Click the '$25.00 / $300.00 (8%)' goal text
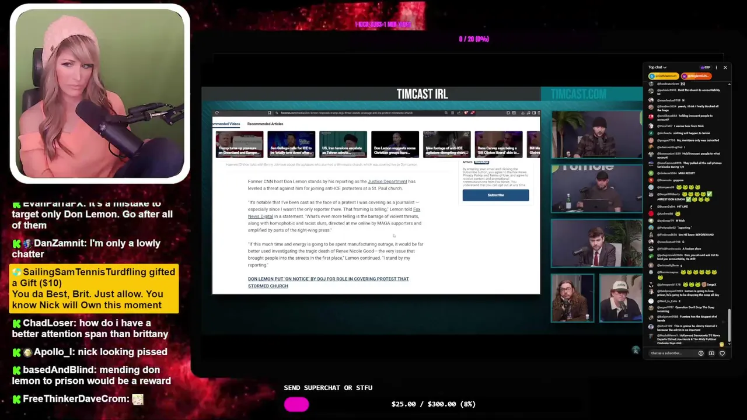The height and width of the screenshot is (420, 747). tap(433, 404)
